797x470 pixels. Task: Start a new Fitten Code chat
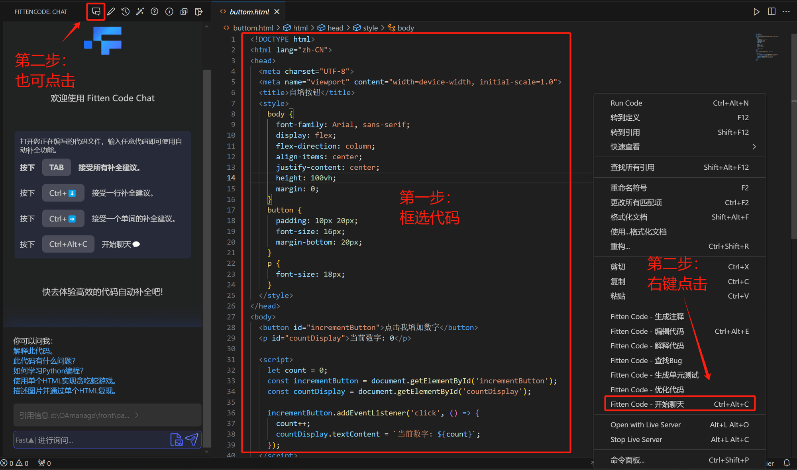(x=96, y=12)
